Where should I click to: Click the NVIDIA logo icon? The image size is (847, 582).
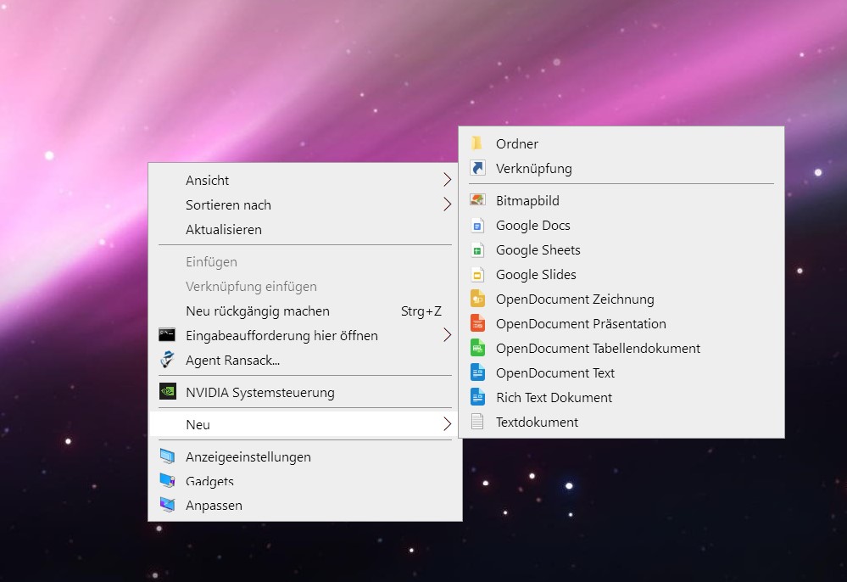(x=168, y=391)
